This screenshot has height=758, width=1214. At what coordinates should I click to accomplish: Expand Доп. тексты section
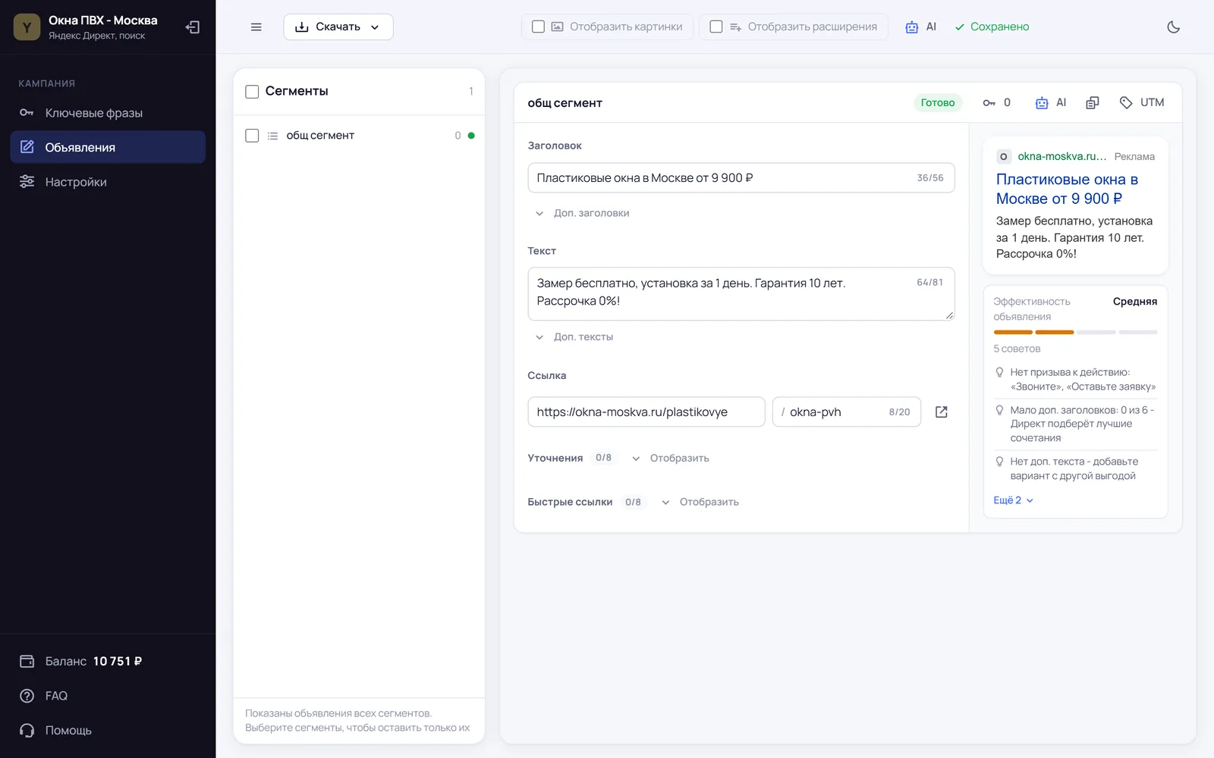coord(574,337)
